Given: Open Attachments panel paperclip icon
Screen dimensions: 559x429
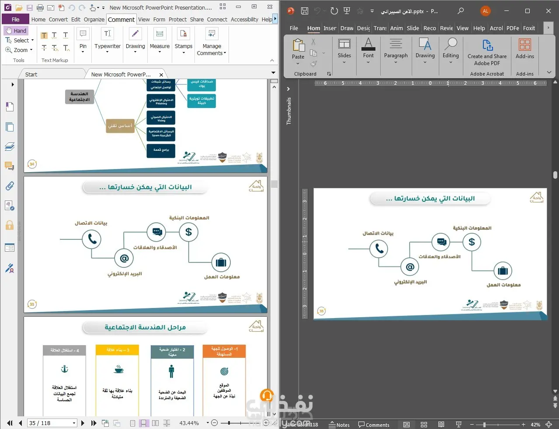Looking at the screenshot, I should point(10,186).
